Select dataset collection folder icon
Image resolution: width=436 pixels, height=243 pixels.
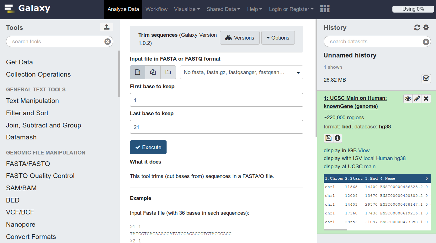tap(168, 72)
